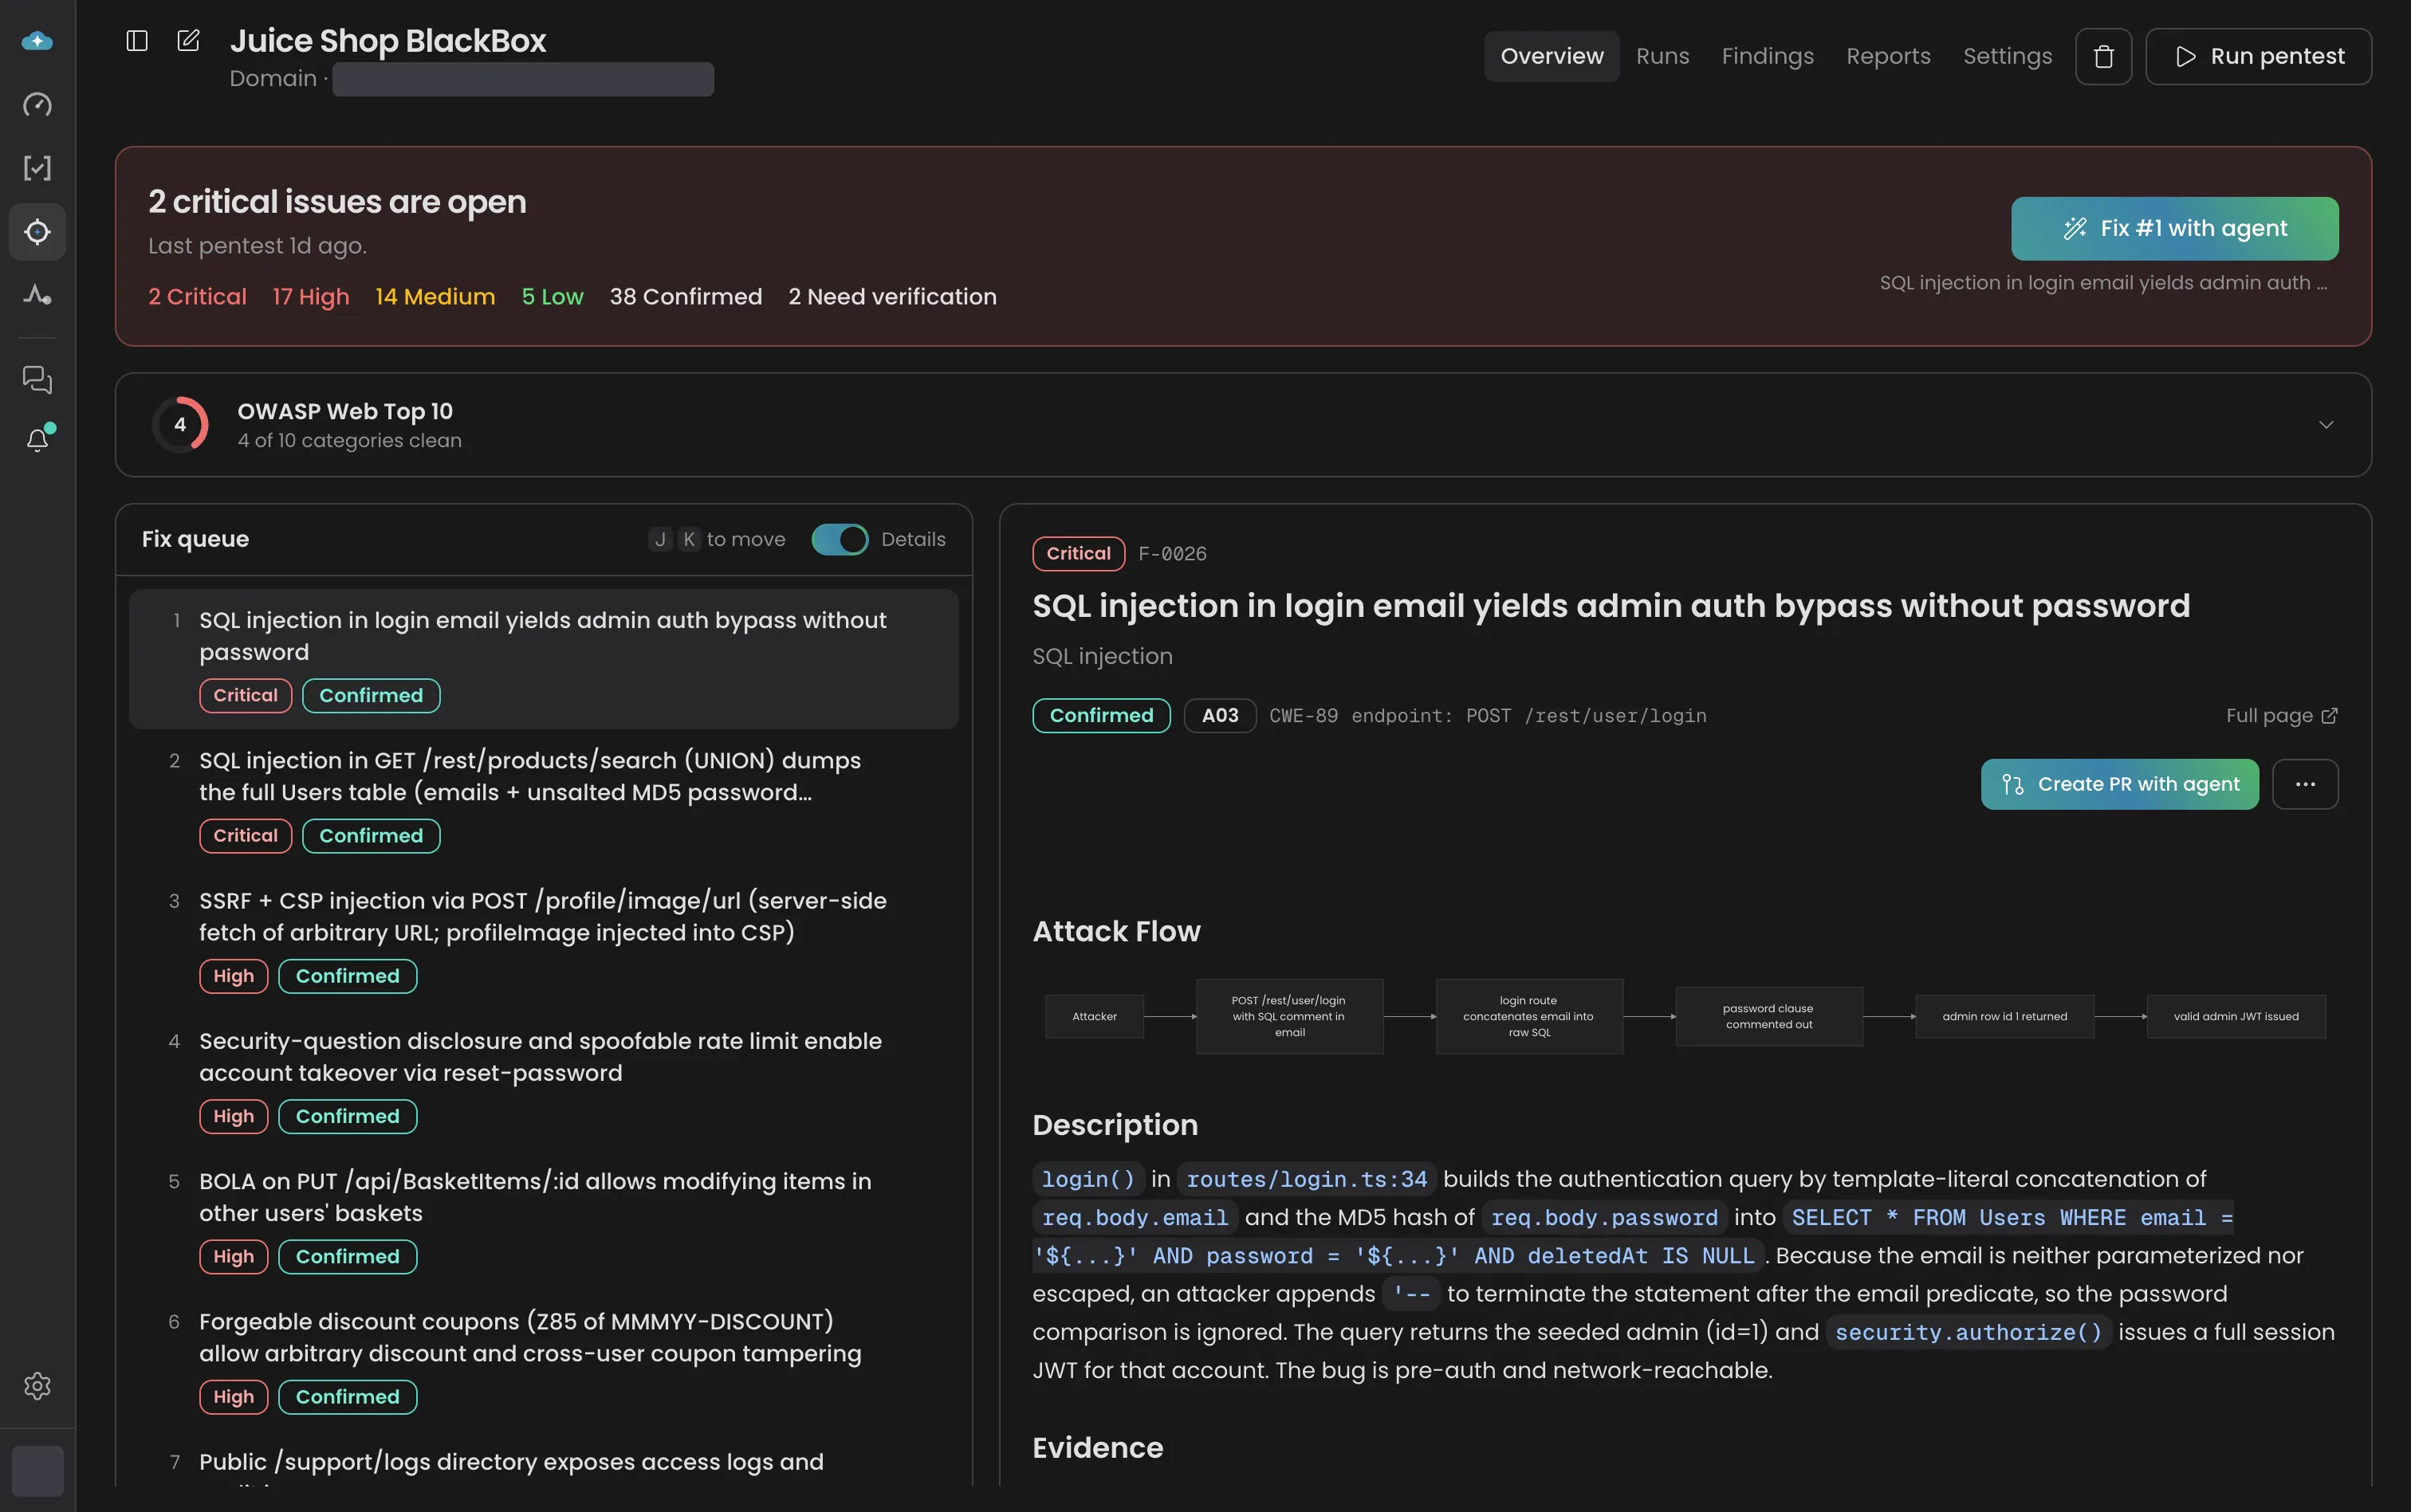
Task: Open the activity graph icon in sidebar
Action: point(37,295)
